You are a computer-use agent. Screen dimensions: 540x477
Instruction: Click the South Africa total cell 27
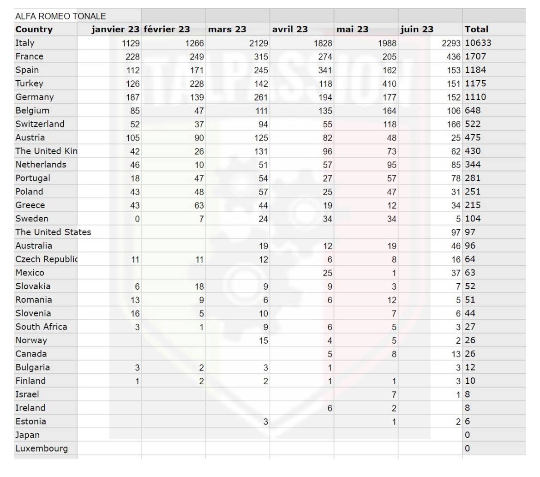(494, 327)
